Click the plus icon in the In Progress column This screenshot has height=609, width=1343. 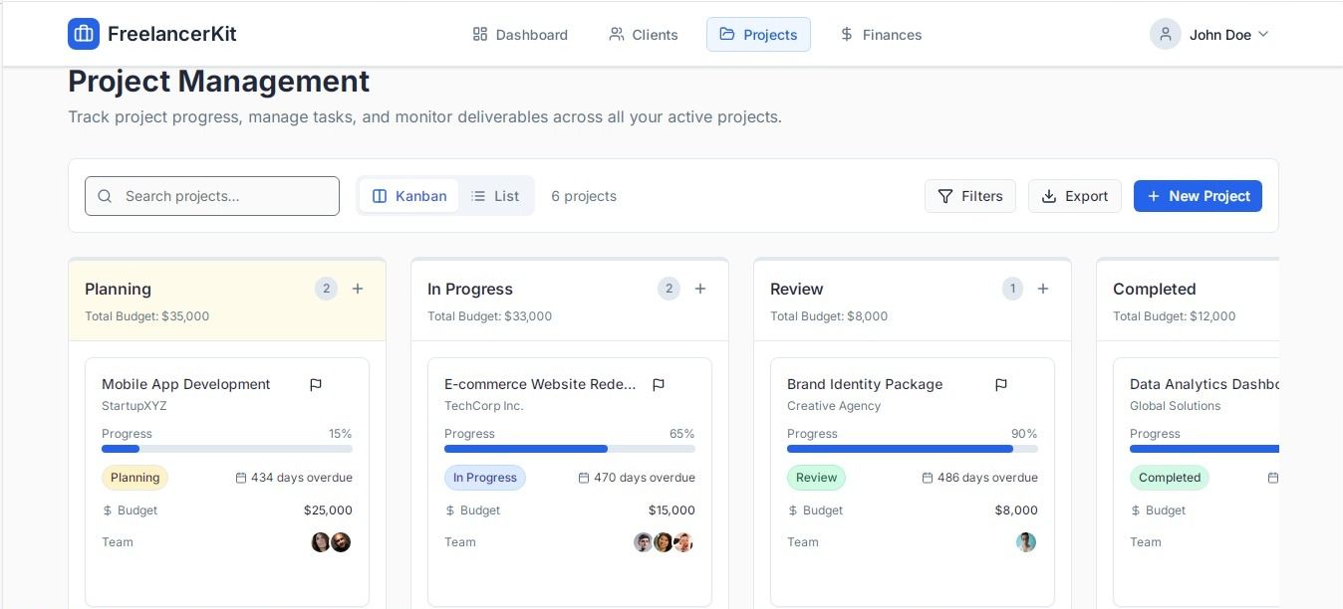tap(700, 289)
